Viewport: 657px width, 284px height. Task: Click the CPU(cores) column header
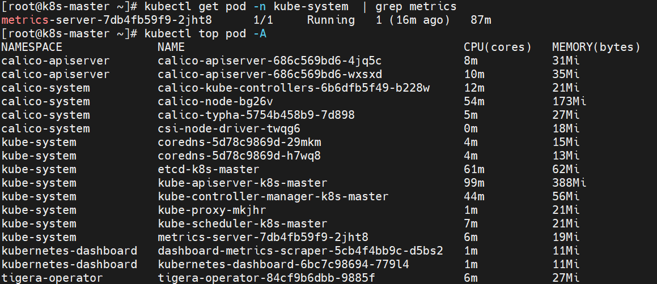pyautogui.click(x=497, y=47)
